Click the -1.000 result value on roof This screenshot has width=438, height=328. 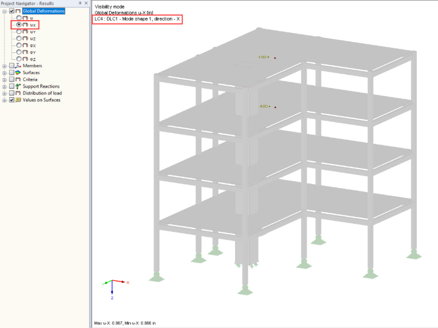(x=262, y=57)
